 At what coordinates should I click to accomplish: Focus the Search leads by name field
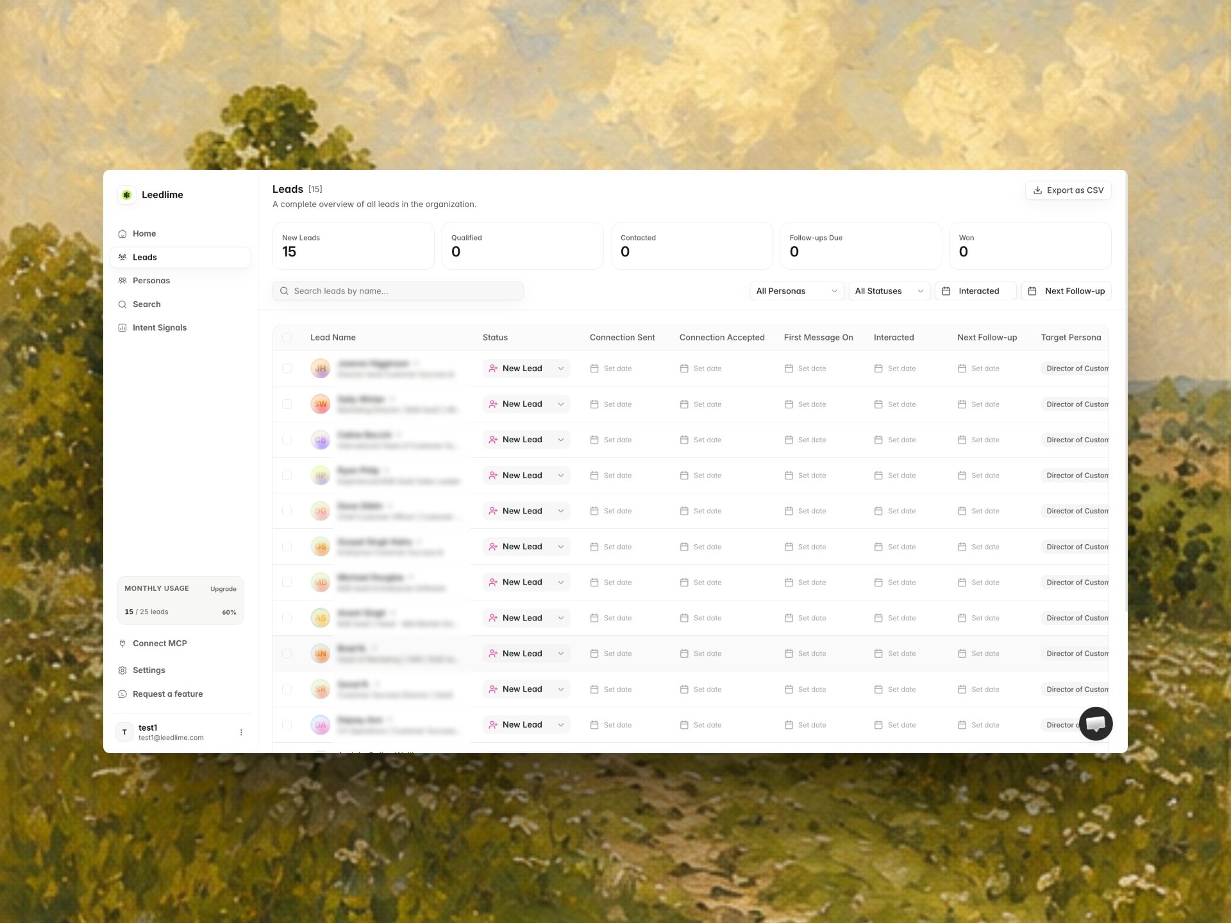point(398,291)
